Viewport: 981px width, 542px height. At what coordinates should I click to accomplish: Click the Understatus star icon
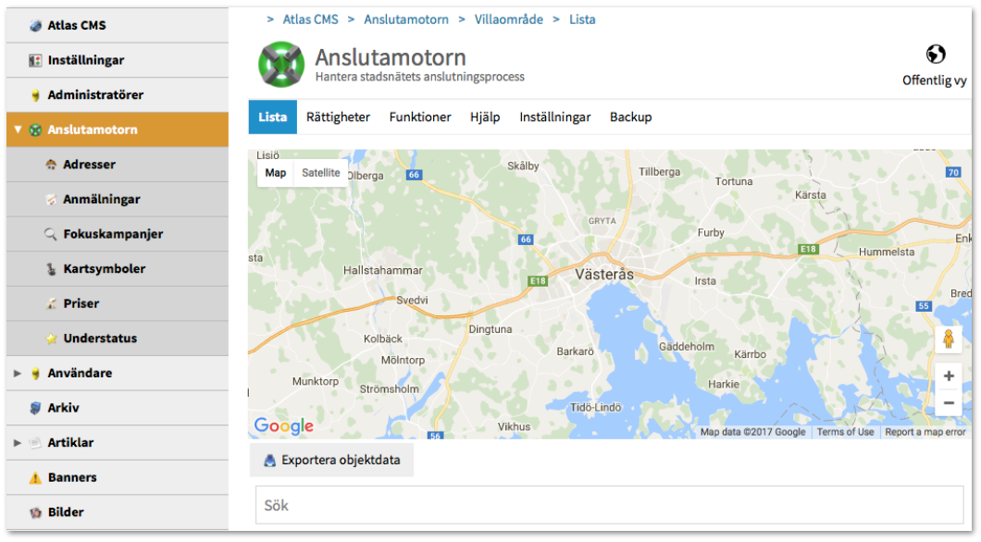[x=51, y=339]
